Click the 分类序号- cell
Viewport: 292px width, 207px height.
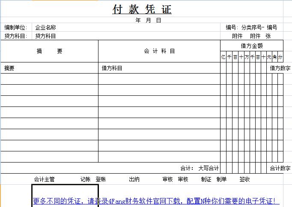pyautogui.click(x=253, y=27)
